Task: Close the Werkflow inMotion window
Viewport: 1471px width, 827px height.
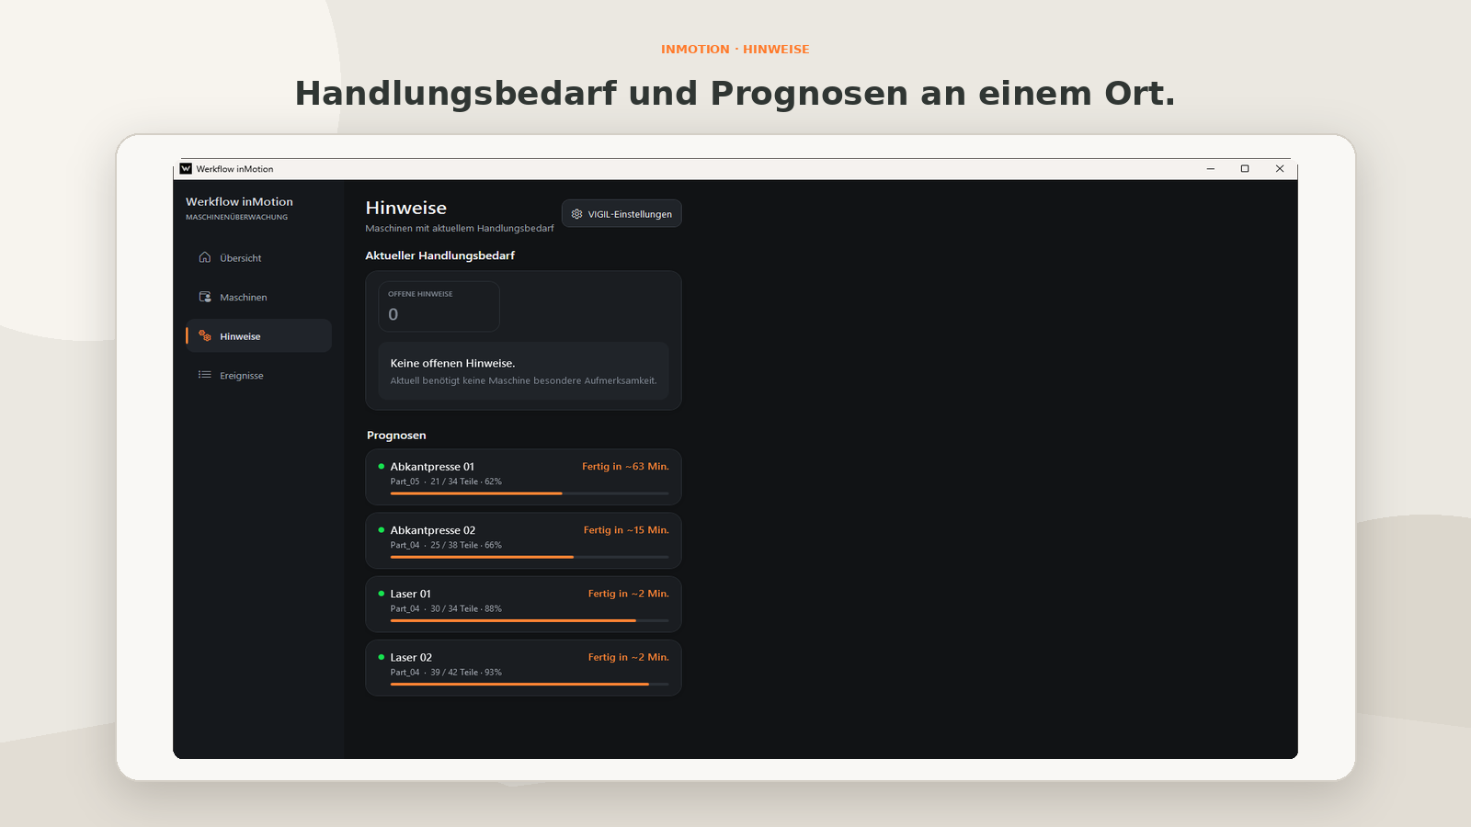Action: click(x=1280, y=169)
